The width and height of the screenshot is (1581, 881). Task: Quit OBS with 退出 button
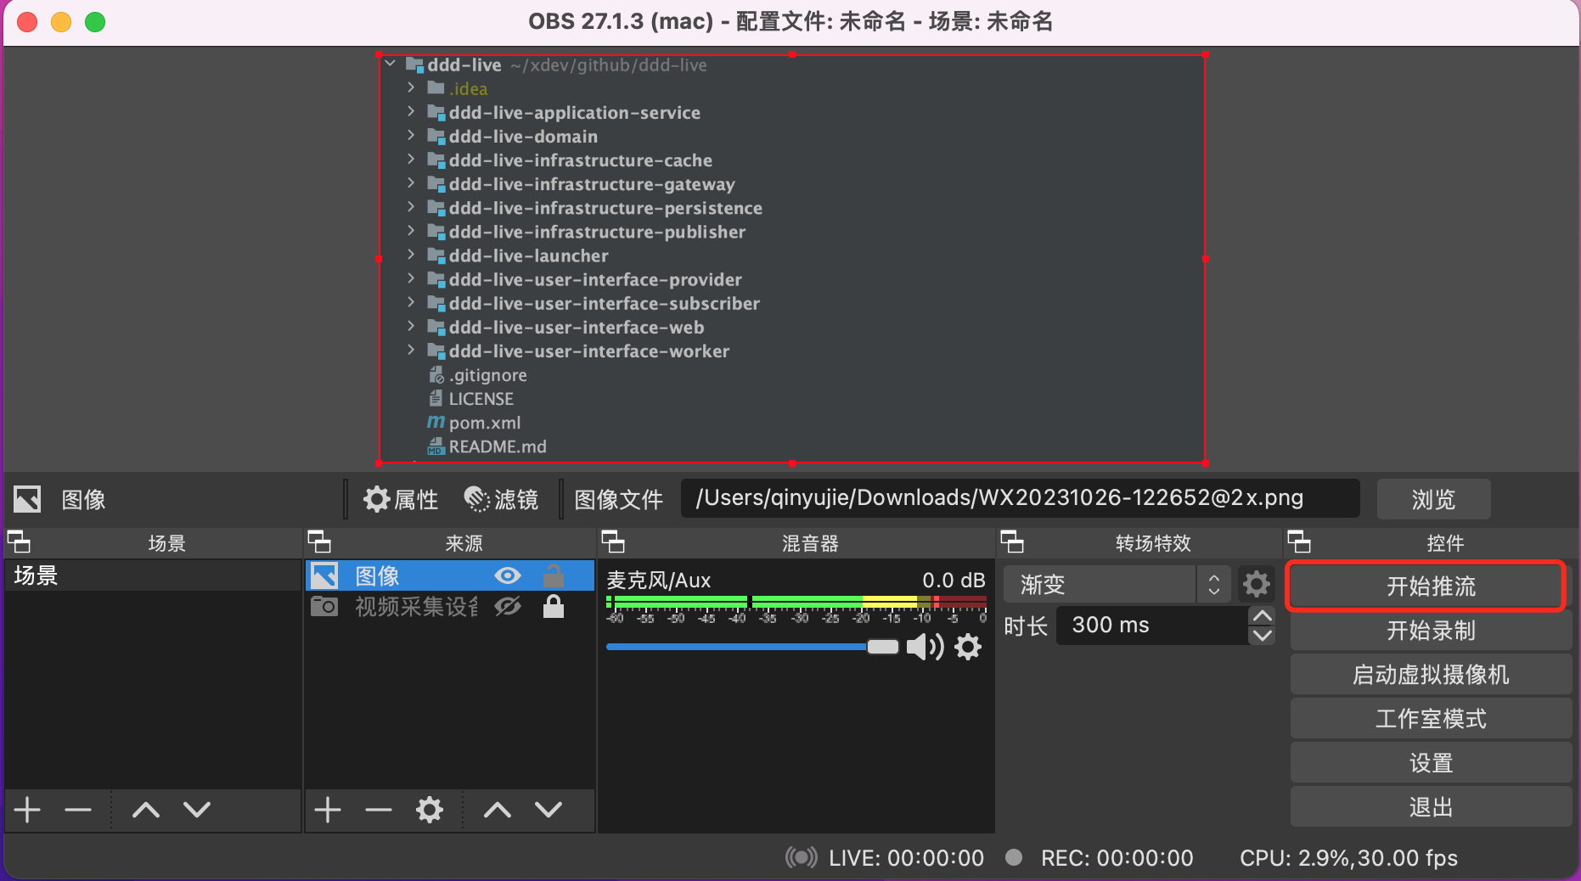click(x=1431, y=807)
